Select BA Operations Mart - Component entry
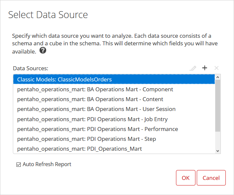 coord(95,89)
